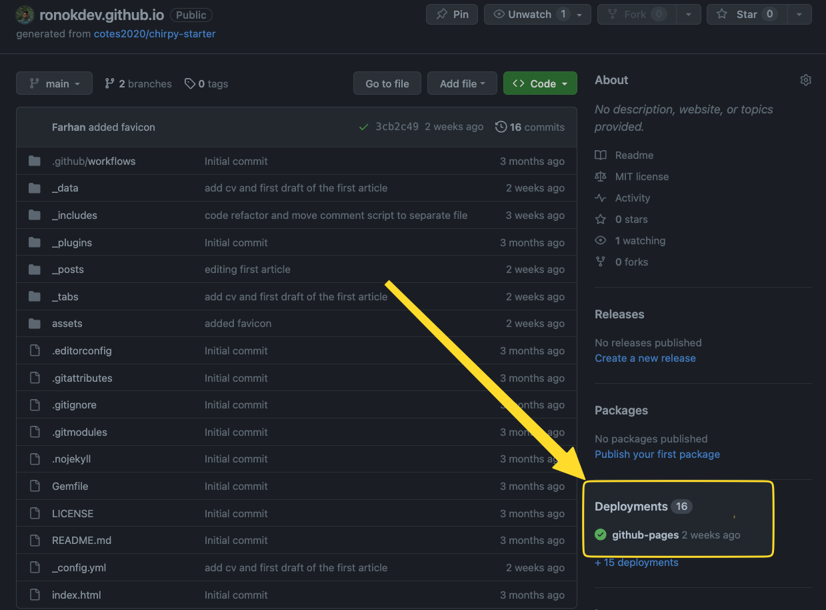
Task: Open the main branch dropdown
Action: point(53,83)
